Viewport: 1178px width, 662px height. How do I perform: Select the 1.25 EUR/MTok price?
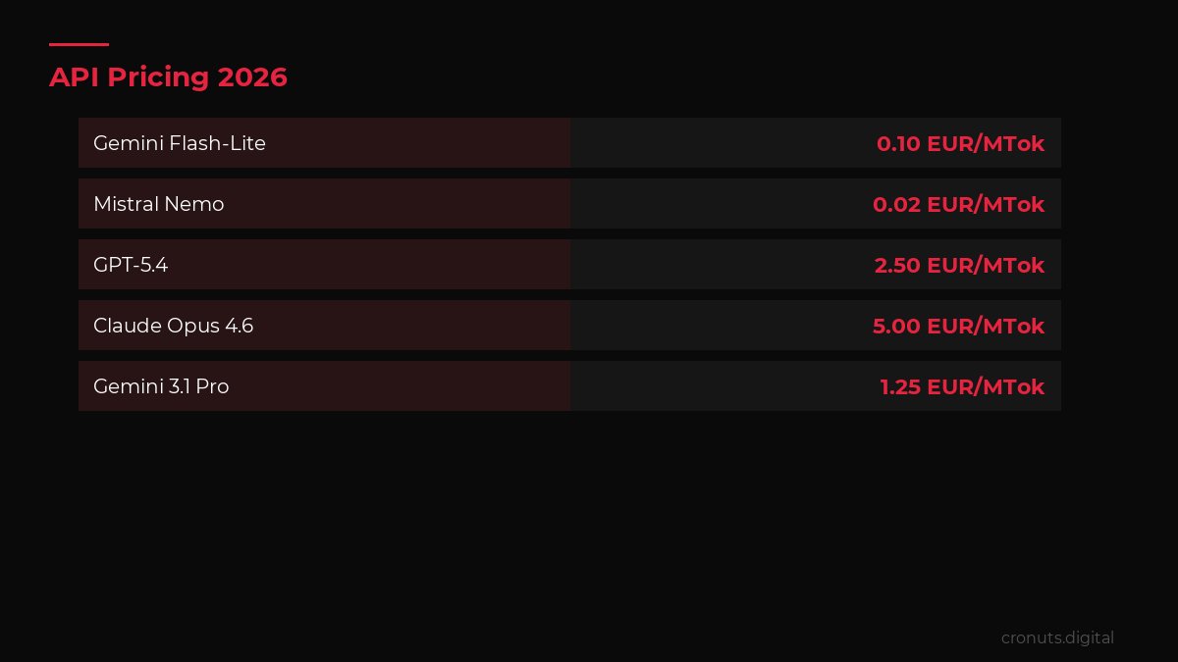[x=962, y=386]
